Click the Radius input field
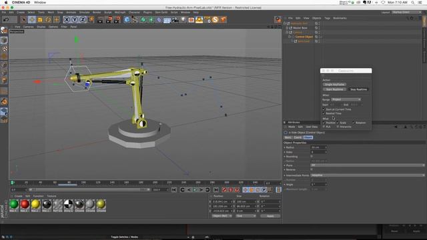Viewport: 427px width, 240px height. 318,147
